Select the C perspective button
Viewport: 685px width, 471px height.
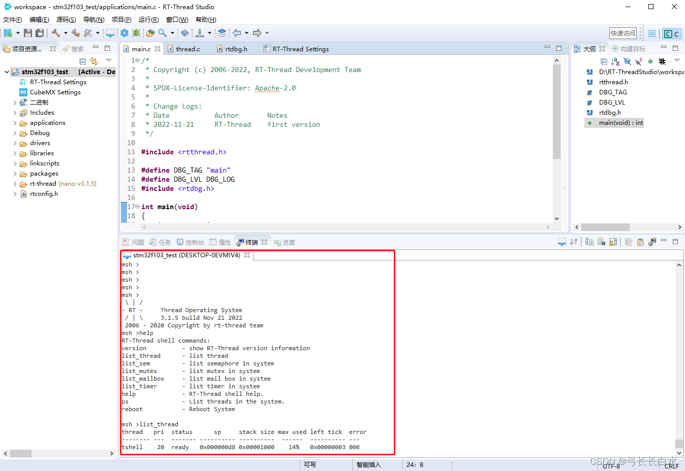672,33
